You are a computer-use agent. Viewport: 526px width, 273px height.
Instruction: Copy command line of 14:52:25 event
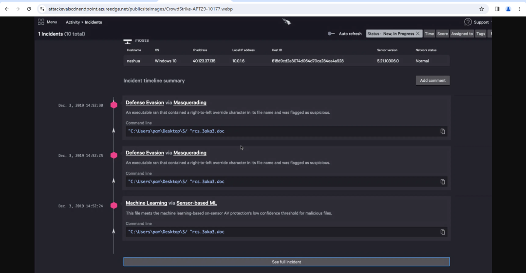(x=442, y=182)
